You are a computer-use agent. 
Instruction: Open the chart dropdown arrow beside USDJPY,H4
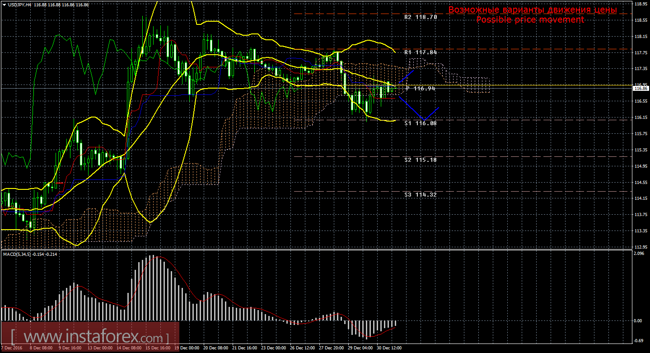[4, 5]
